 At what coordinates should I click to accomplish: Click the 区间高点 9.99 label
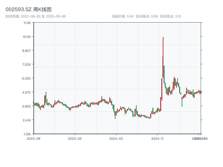coord(147,16)
